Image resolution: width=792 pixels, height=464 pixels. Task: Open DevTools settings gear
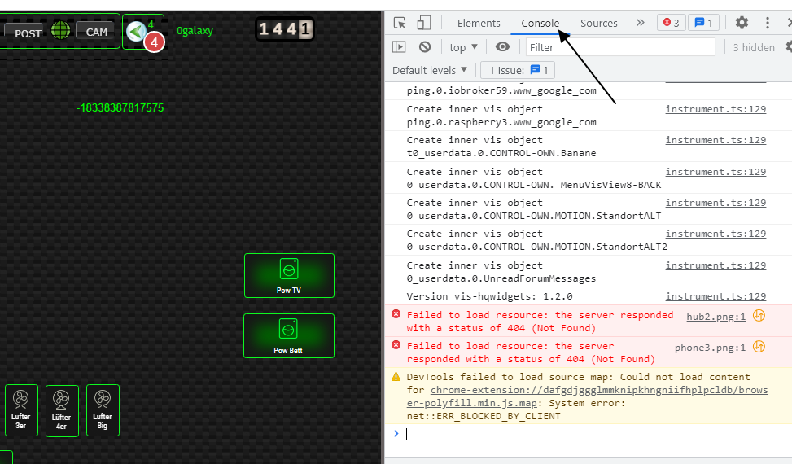coord(742,23)
